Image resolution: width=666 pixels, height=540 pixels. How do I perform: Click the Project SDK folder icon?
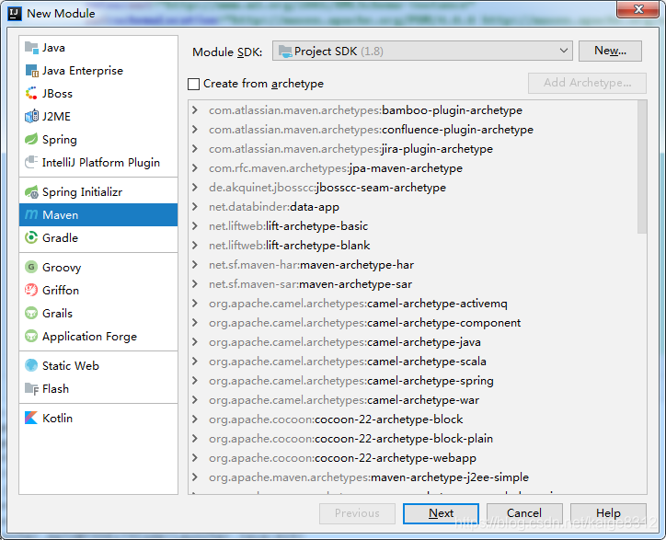coord(285,52)
